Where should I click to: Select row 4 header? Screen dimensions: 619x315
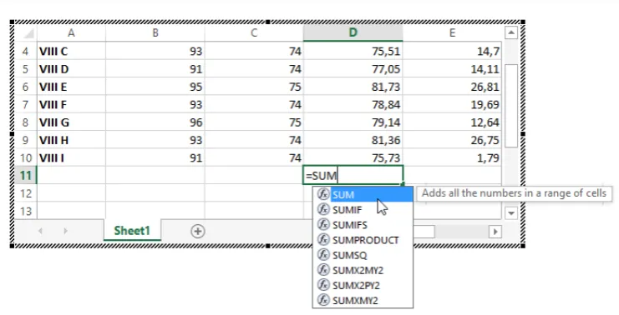26,51
